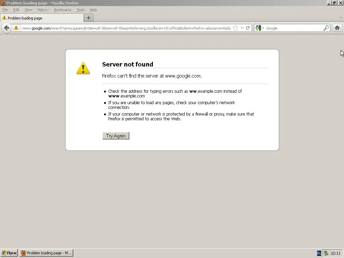Click the warning site identity icon in address bar
This screenshot has height=258, width=344.
click(x=16, y=28)
